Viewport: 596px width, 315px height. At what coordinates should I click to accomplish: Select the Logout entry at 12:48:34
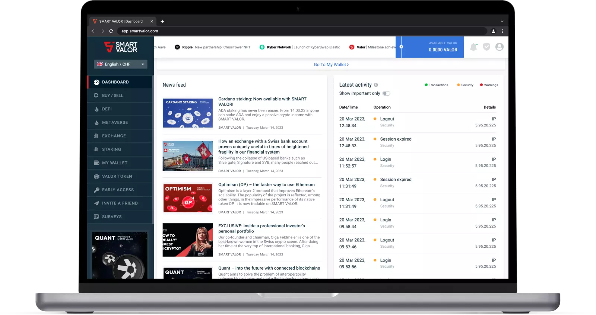tap(418, 122)
